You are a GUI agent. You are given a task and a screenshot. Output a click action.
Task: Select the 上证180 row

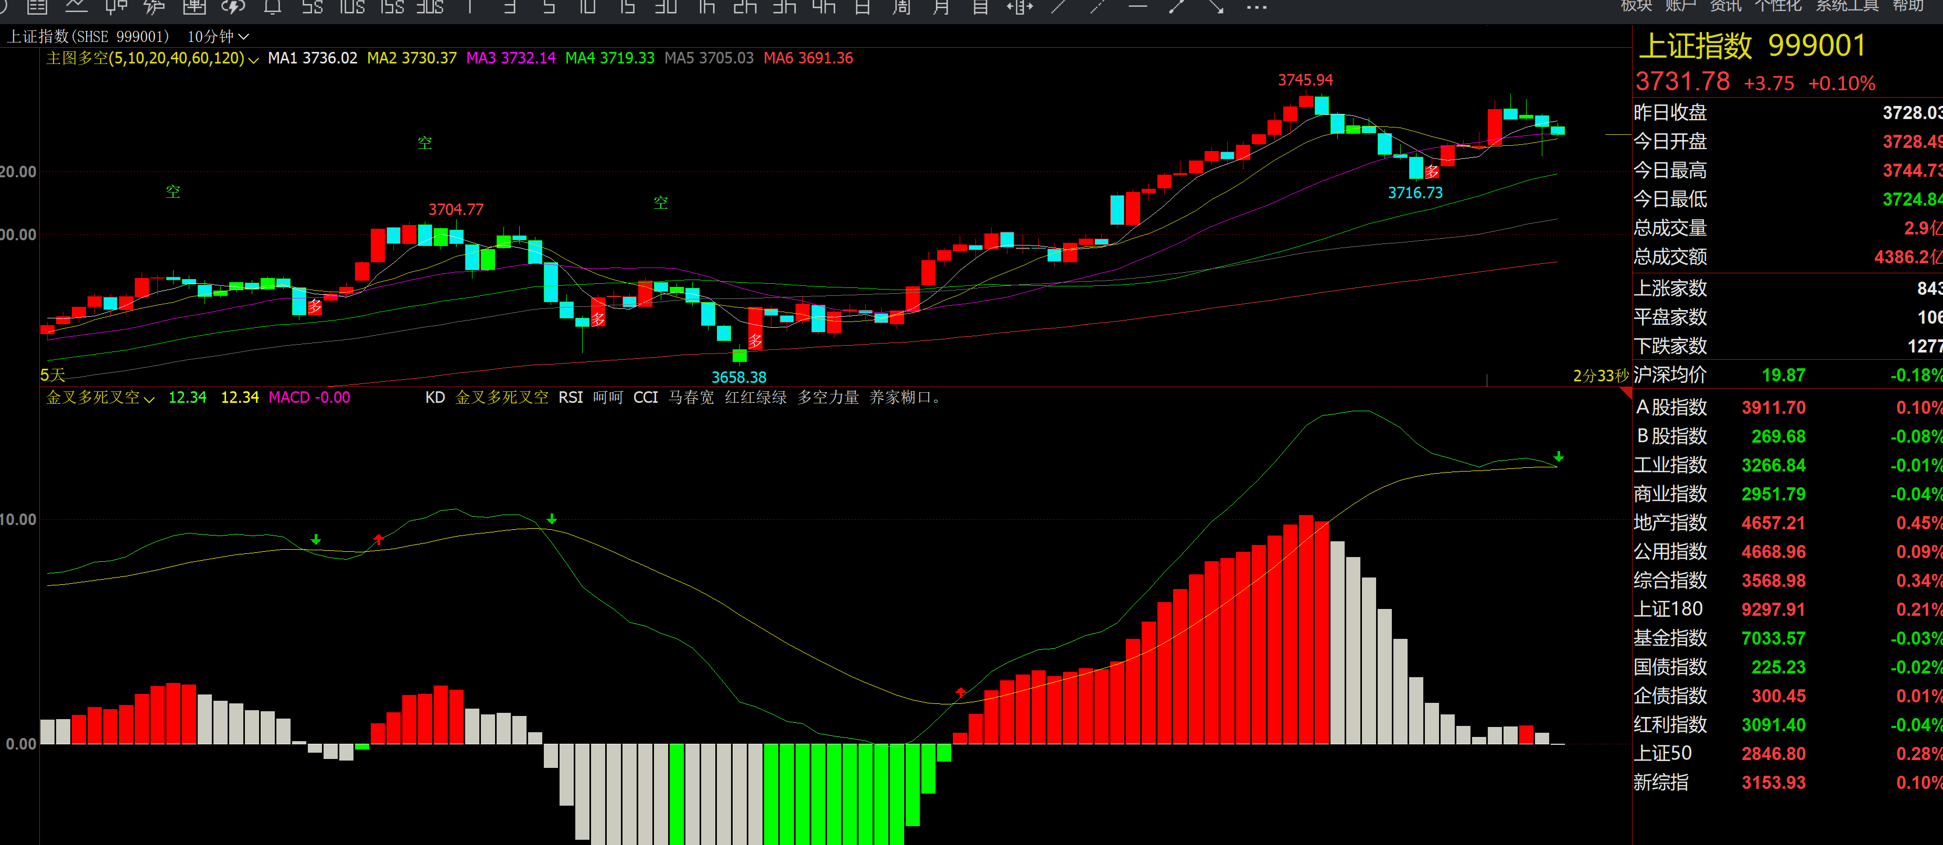tap(1788, 609)
